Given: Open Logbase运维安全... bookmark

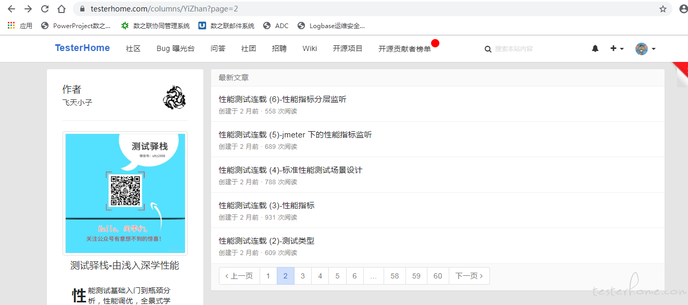Looking at the screenshot, I should pos(331,26).
